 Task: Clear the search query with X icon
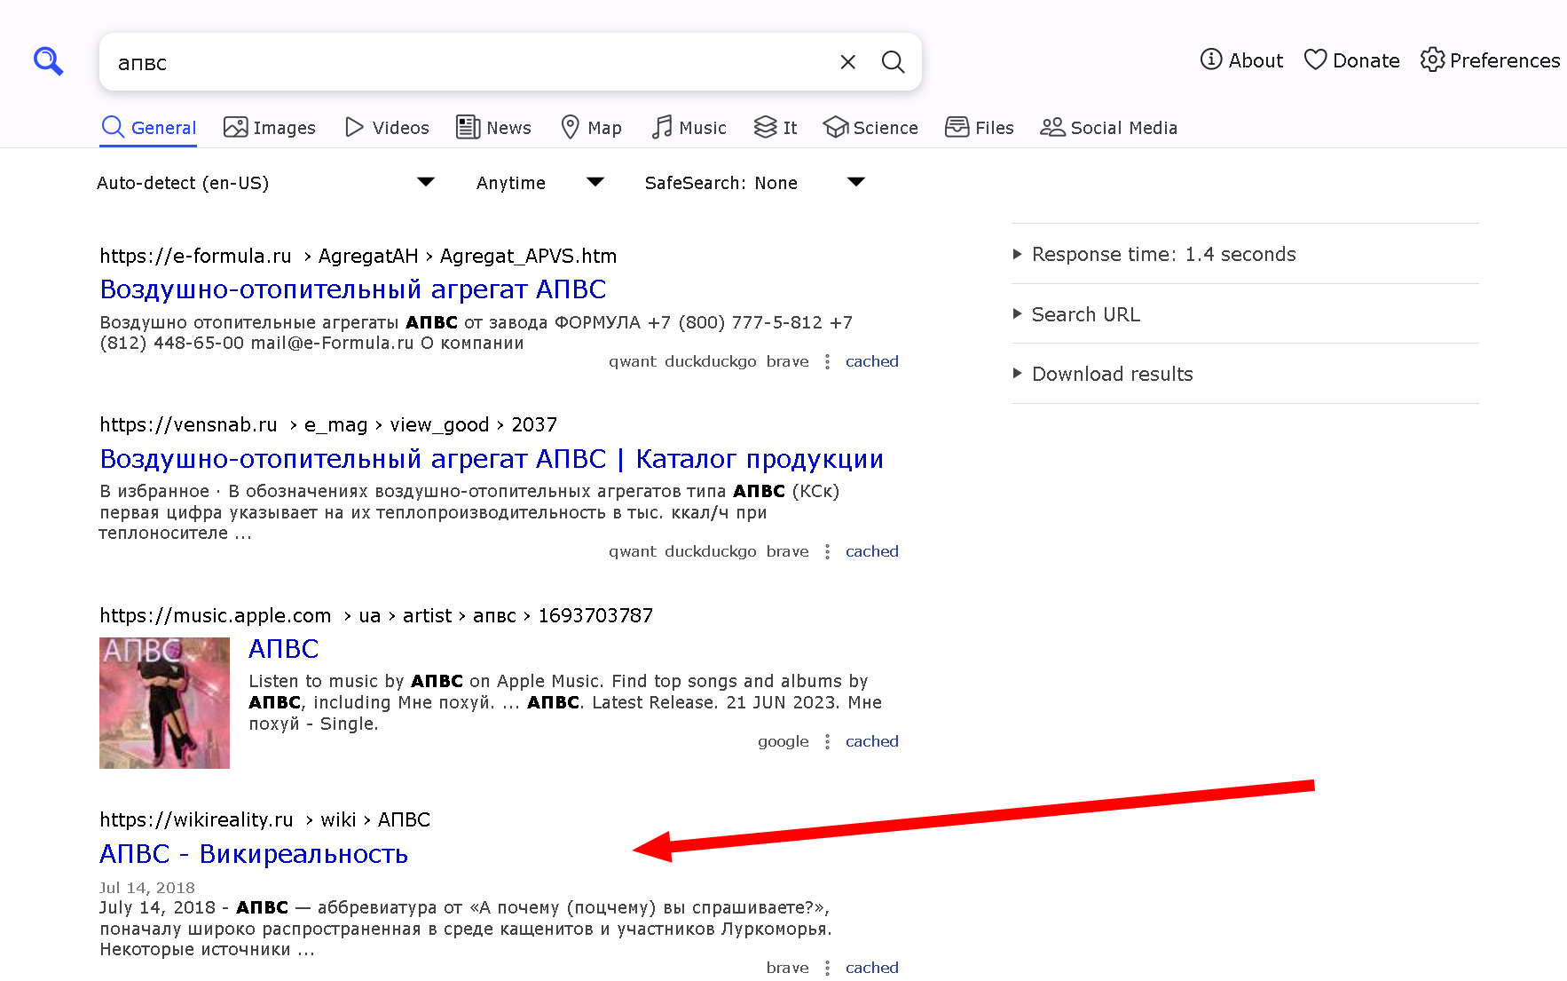point(847,62)
